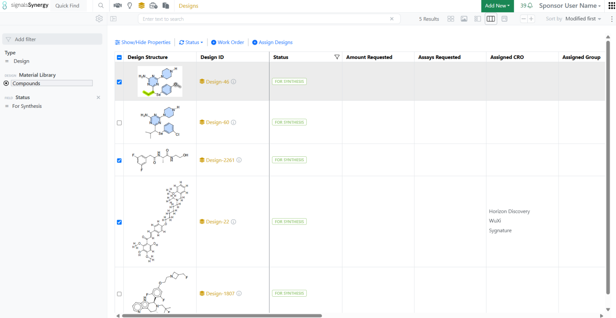This screenshot has width=616, height=318.
Task: Click Show/Hide Properties
Action: (143, 43)
